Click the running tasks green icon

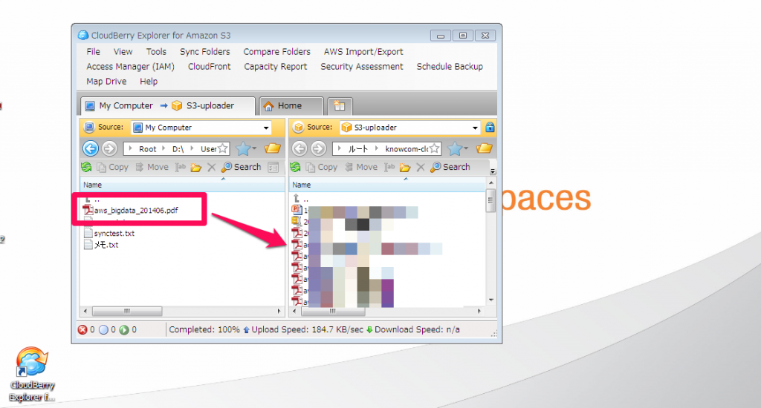tap(124, 330)
